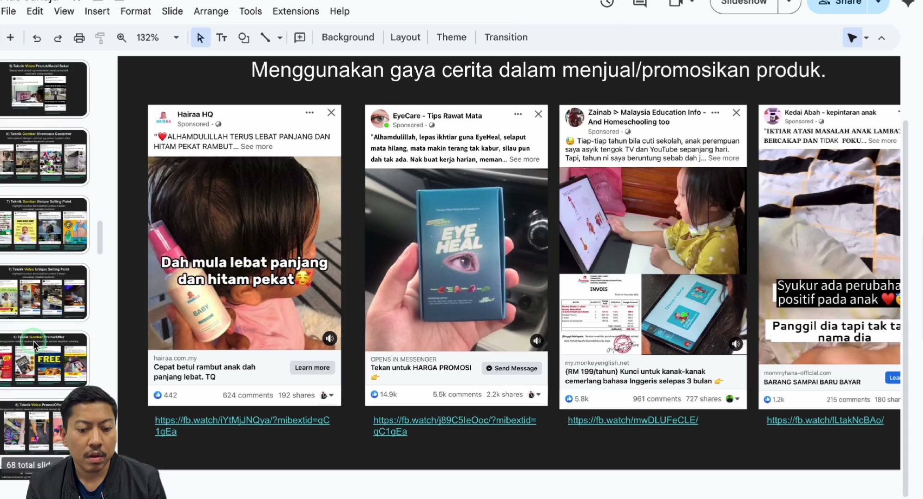Select the line tool
The width and height of the screenshot is (923, 499).
point(265,37)
